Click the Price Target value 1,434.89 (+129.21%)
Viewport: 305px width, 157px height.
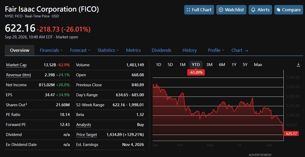125,135
